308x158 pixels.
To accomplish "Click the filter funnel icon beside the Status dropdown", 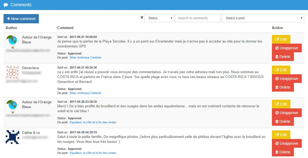I will [142, 18].
